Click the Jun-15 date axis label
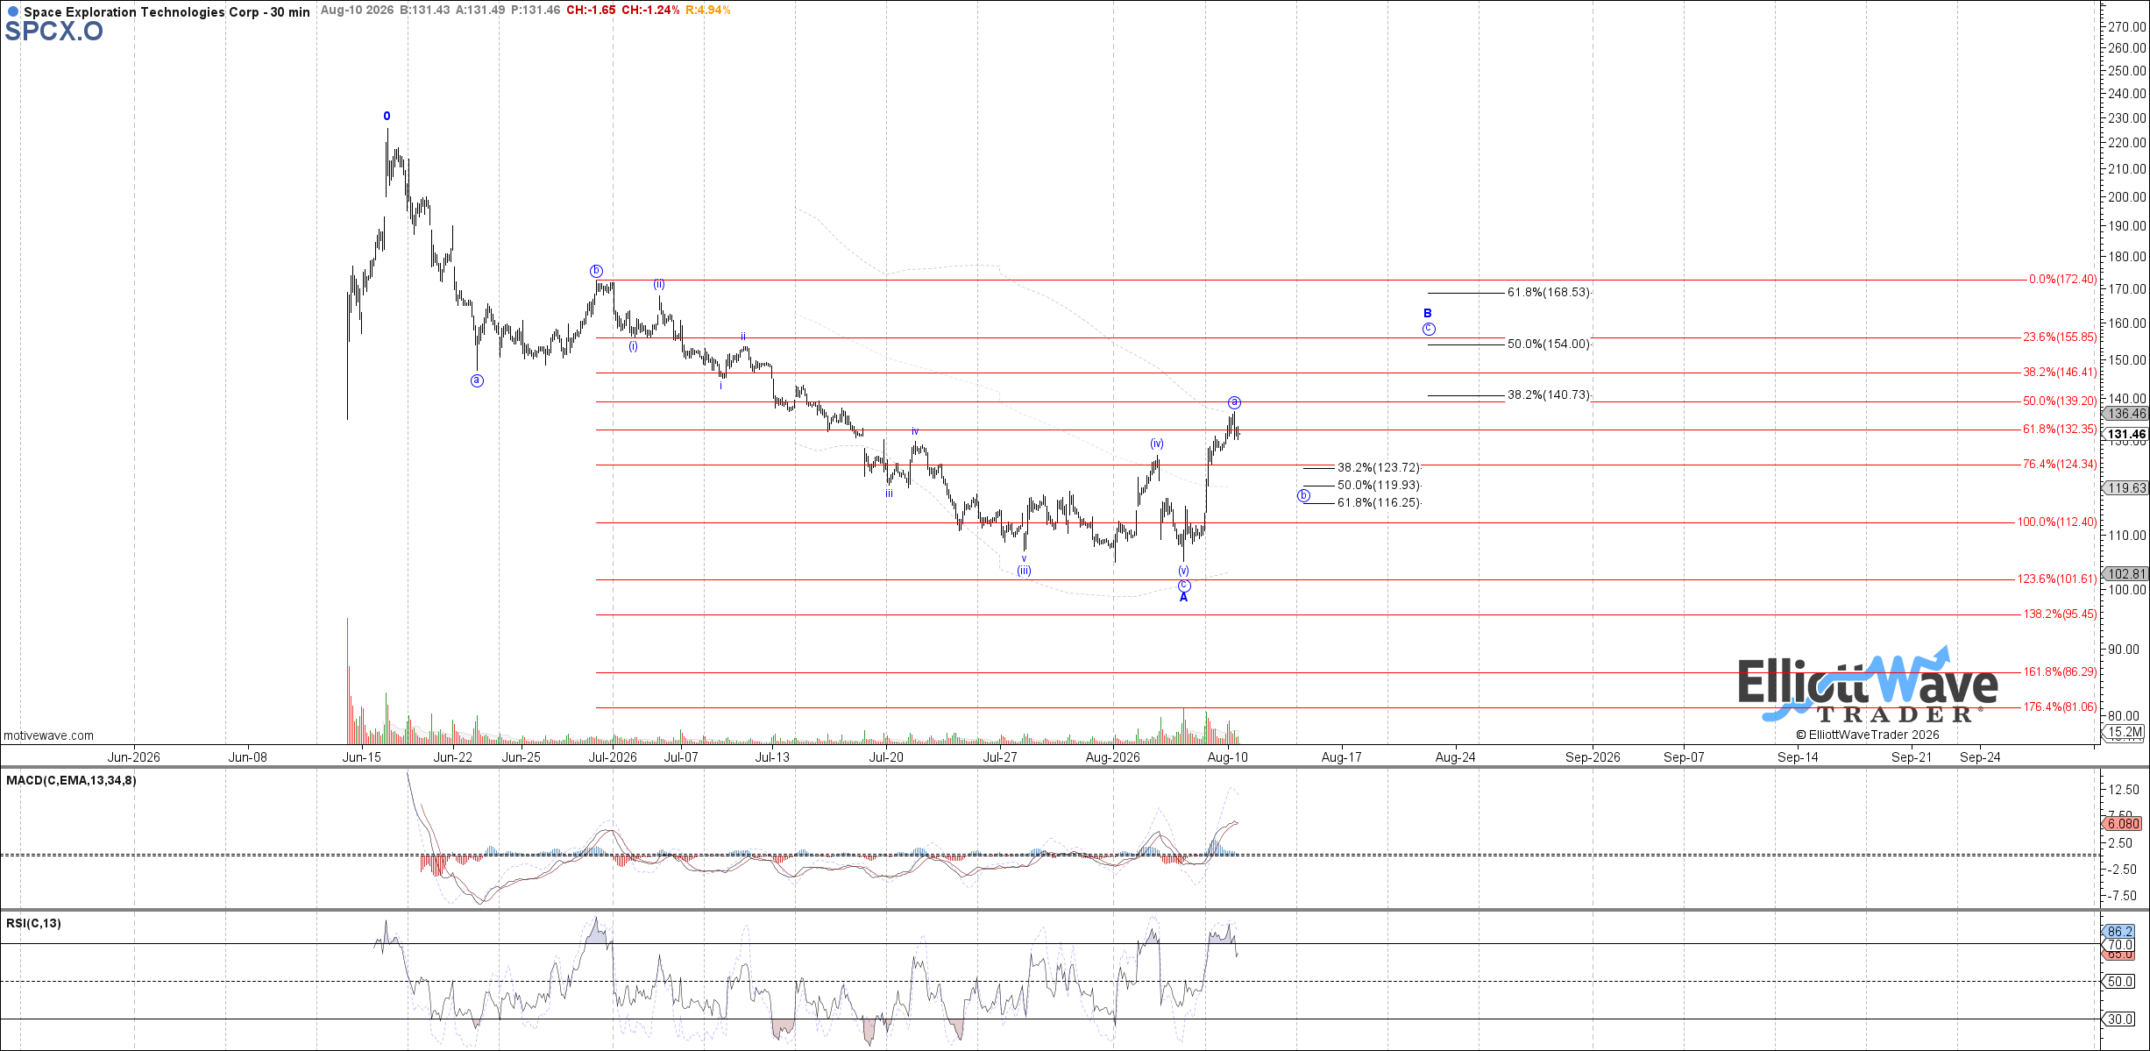The image size is (2150, 1051). 361,757
